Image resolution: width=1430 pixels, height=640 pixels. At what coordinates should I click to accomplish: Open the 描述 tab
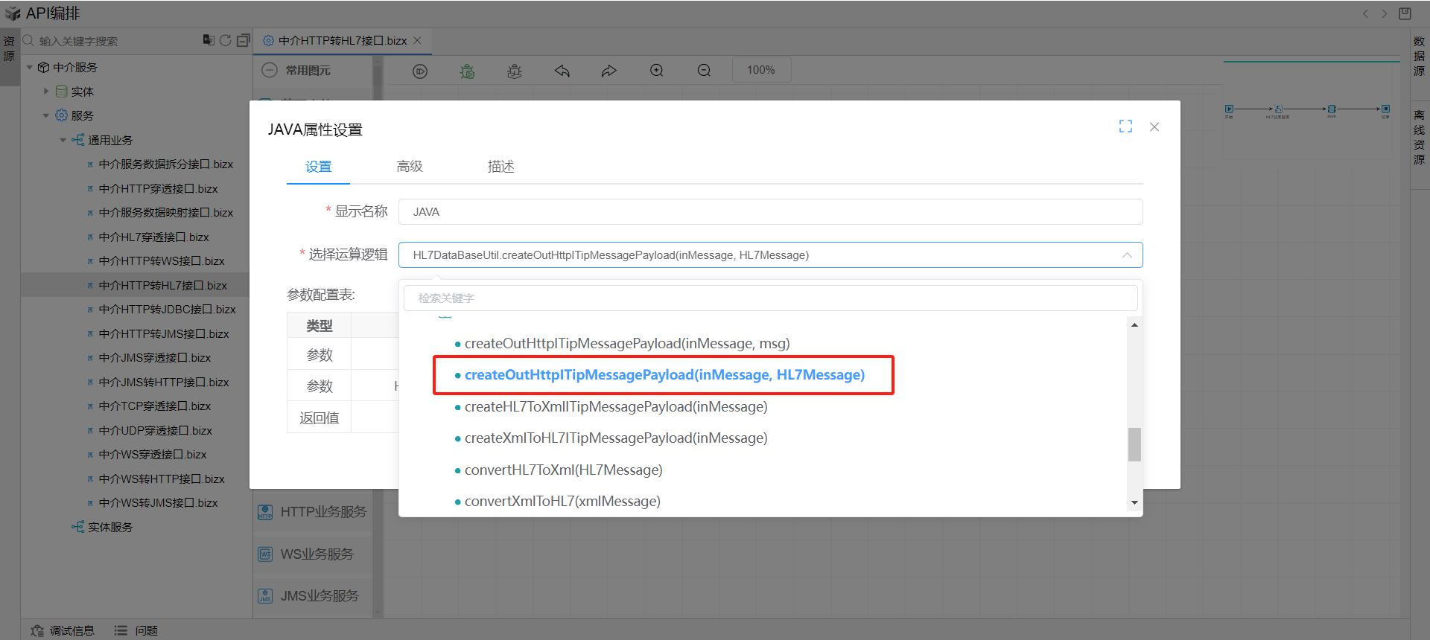tap(500, 167)
